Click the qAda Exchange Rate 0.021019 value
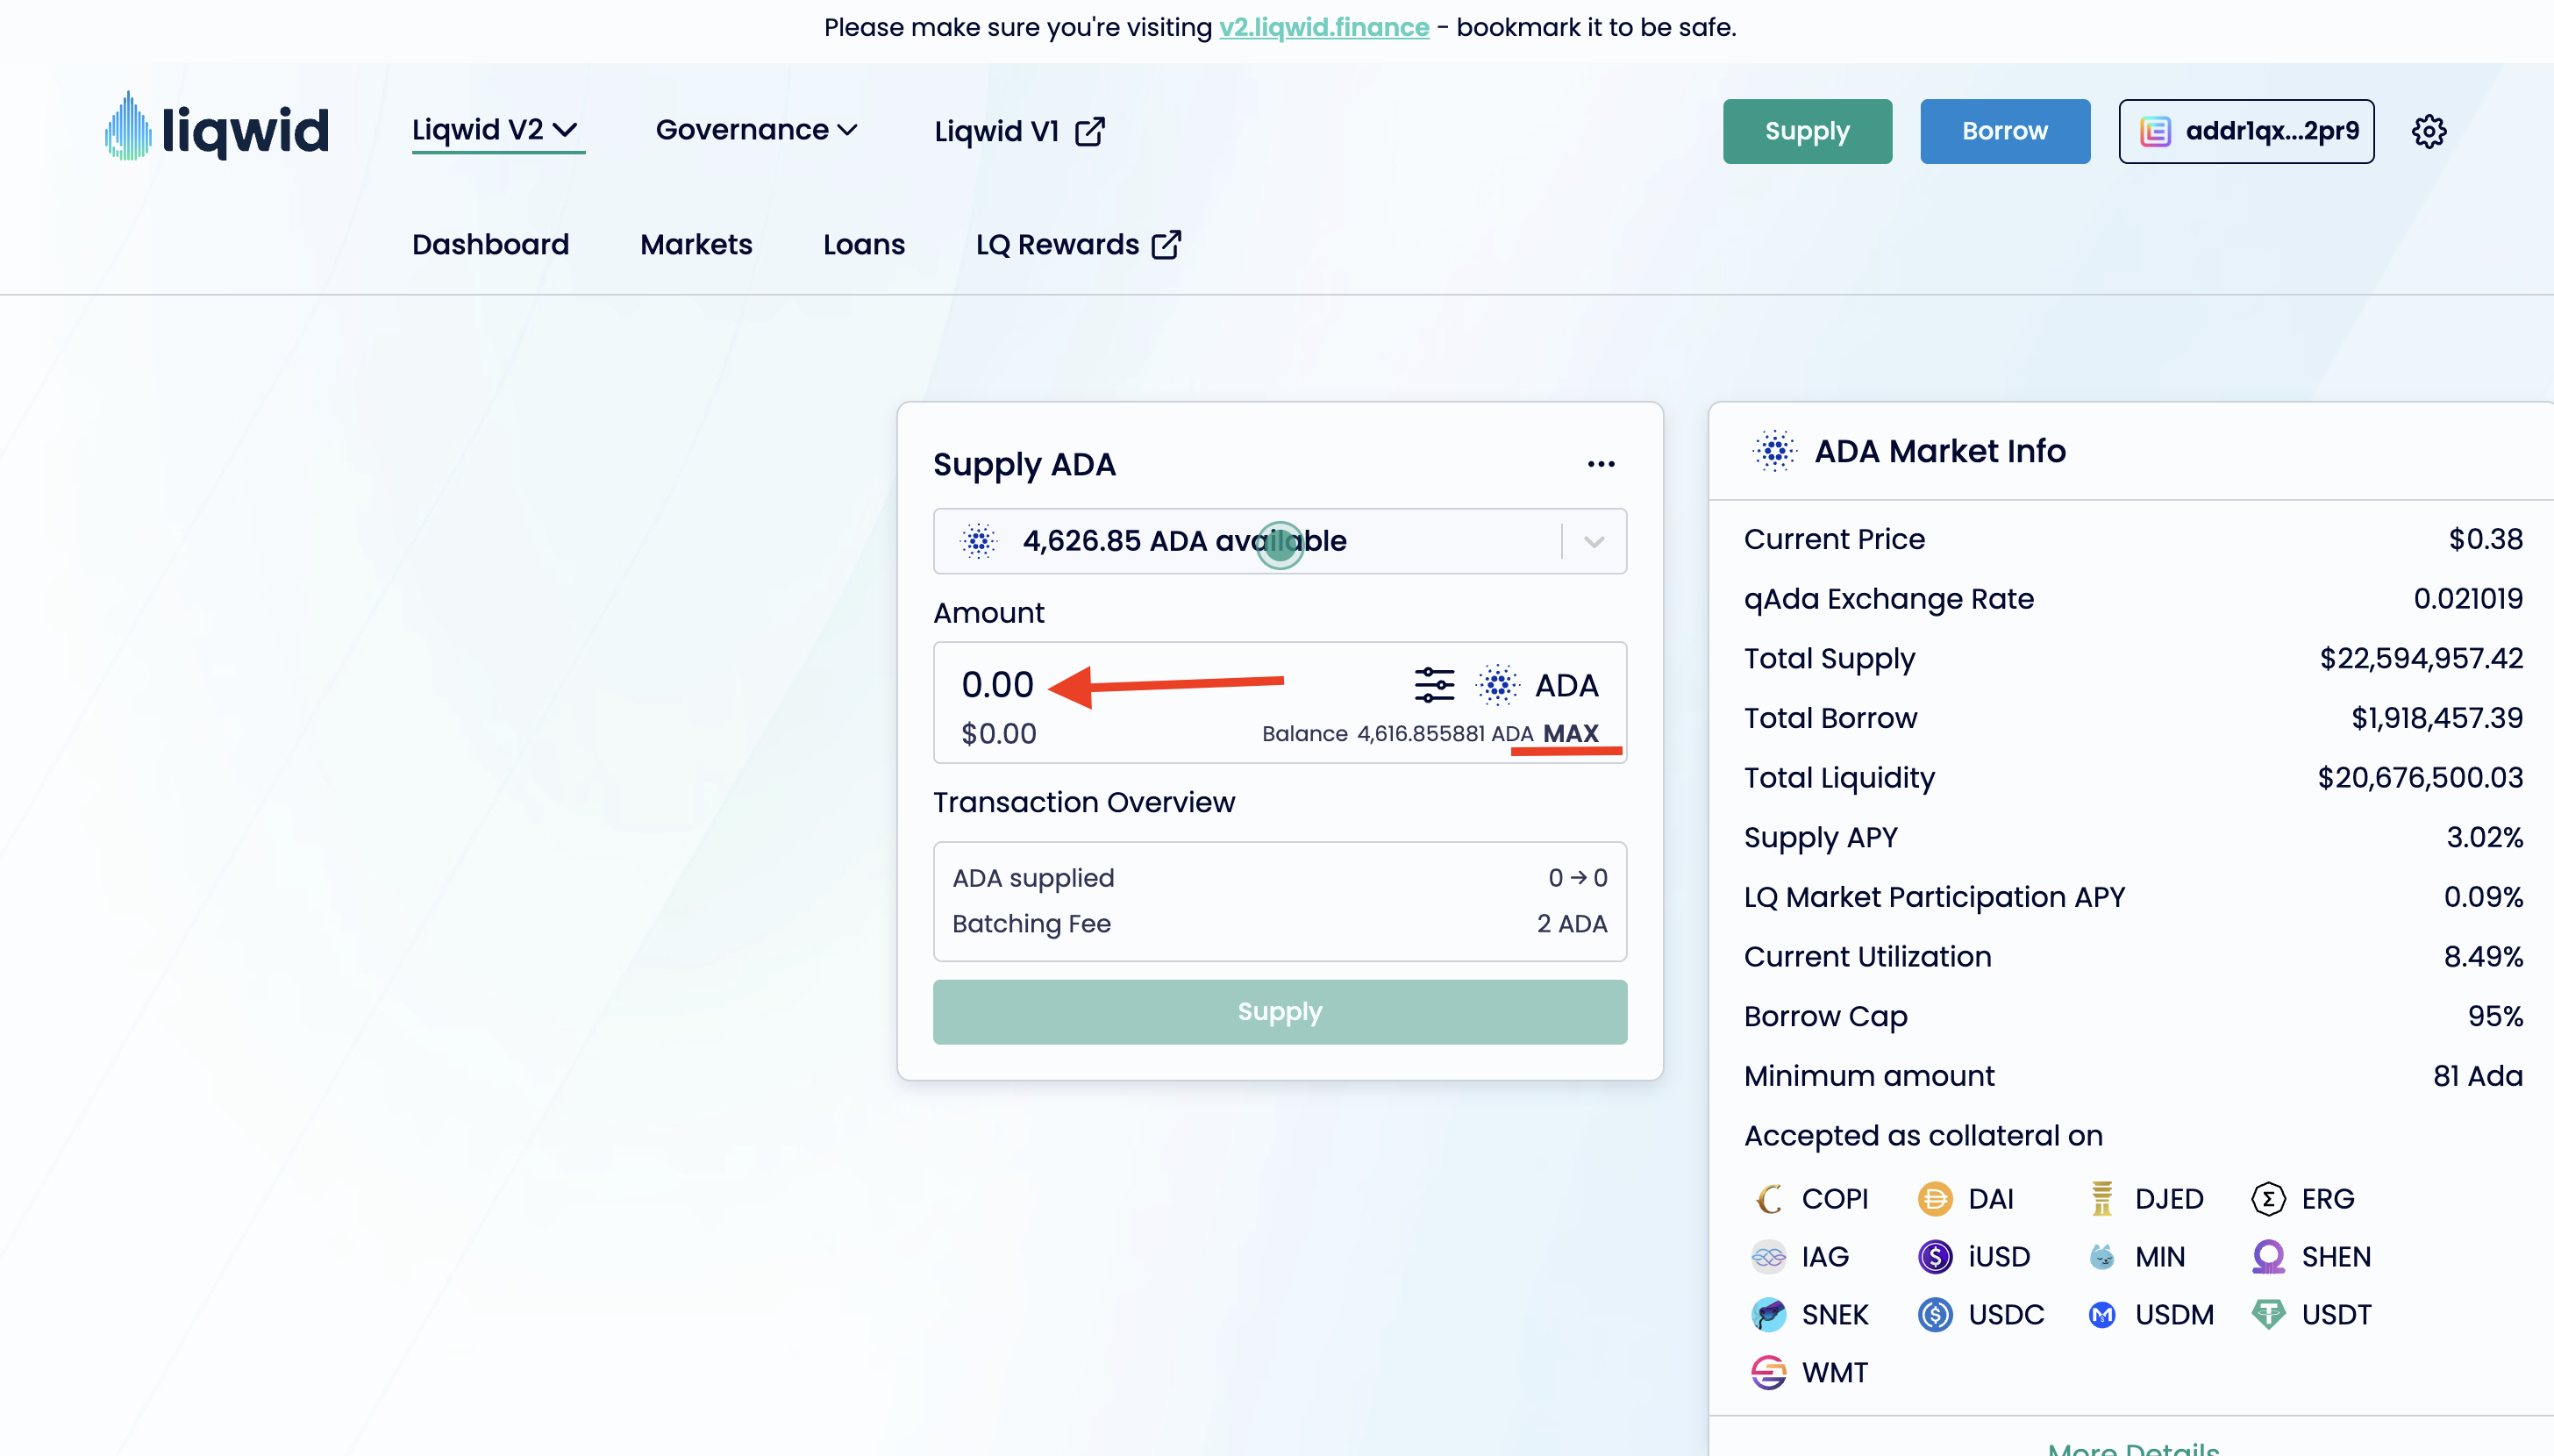2554x1456 pixels. (x=2468, y=599)
